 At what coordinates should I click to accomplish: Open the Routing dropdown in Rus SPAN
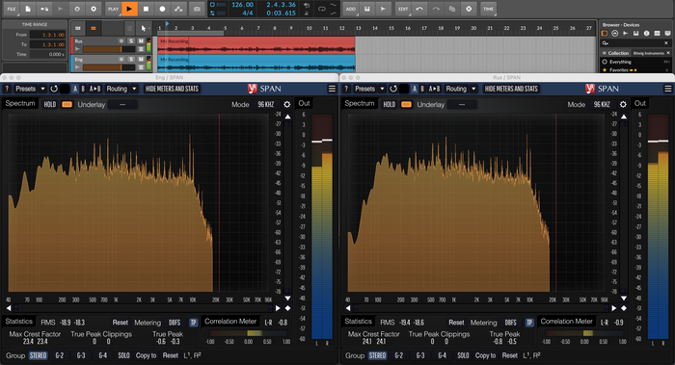coord(461,89)
